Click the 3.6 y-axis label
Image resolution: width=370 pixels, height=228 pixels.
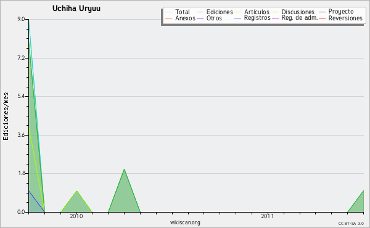[21, 135]
